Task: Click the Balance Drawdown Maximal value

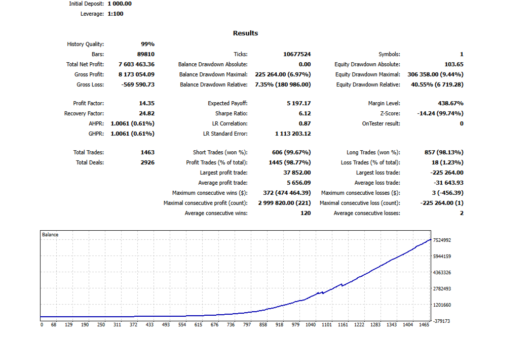Action: [x=283, y=74]
